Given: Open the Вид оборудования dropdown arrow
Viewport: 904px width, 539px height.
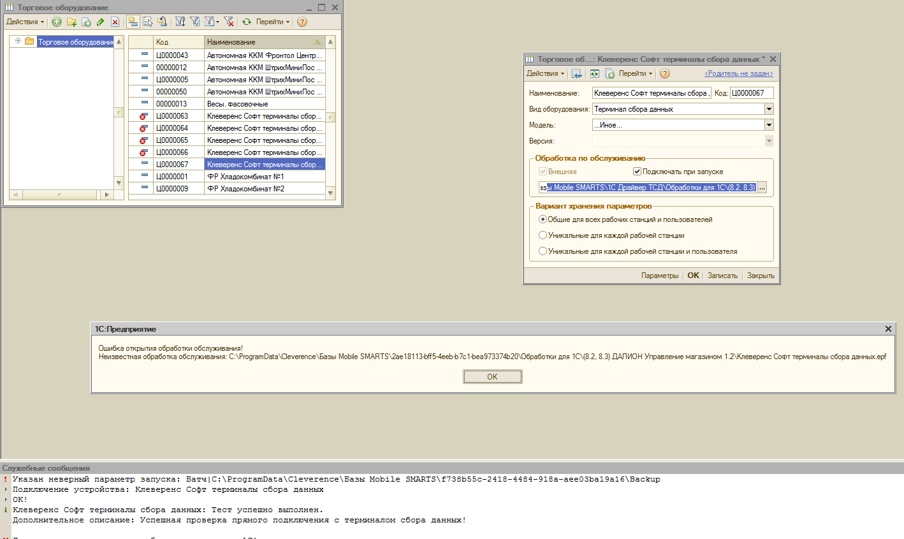Looking at the screenshot, I should (769, 109).
